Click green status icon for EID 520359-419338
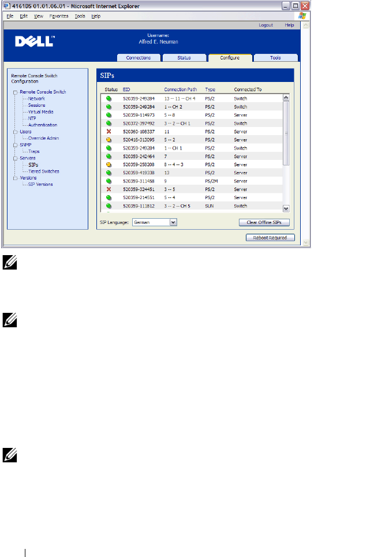 (x=109, y=173)
